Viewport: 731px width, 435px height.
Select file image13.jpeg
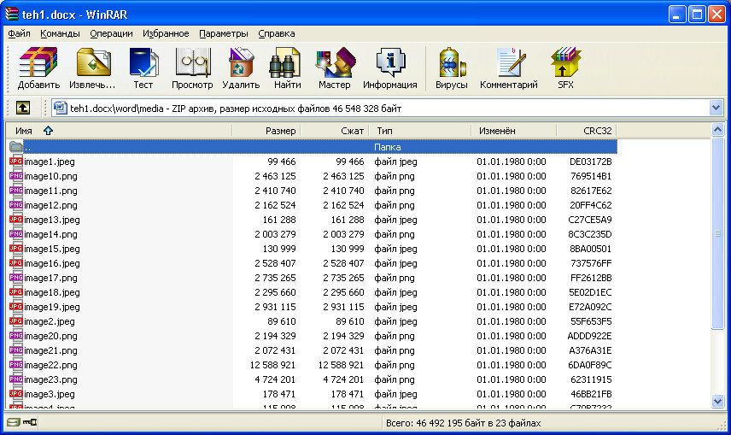point(52,220)
